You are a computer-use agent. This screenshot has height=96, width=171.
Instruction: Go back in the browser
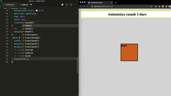click(81, 6)
